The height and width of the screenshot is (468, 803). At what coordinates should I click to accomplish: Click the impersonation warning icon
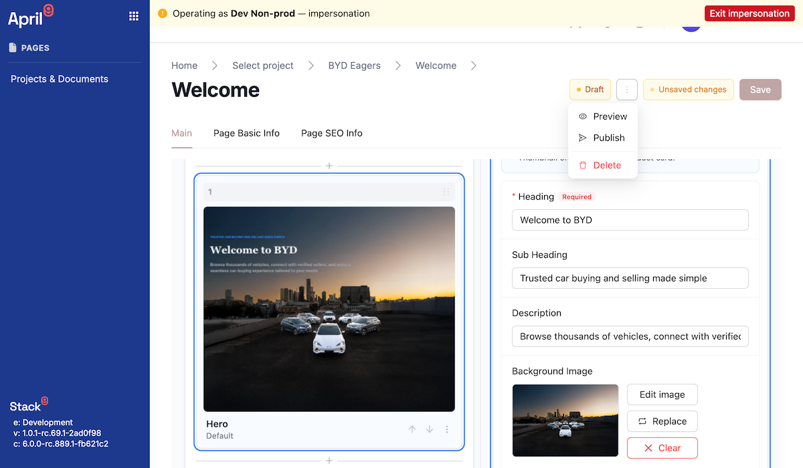(x=163, y=13)
